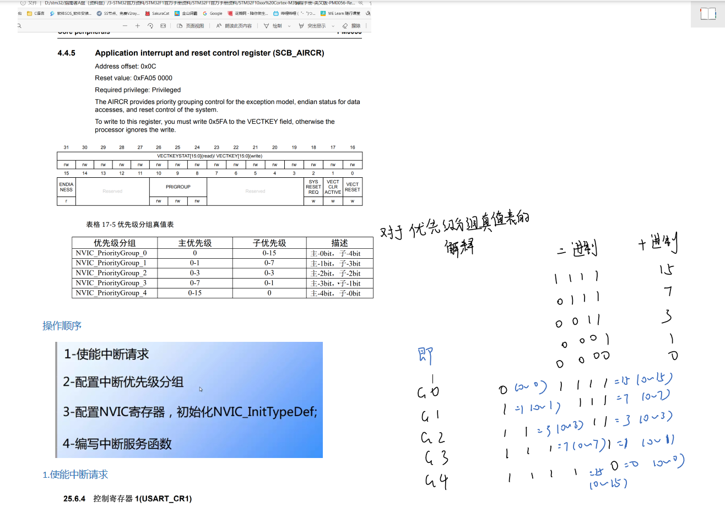
Task: Click the address bar file path
Action: pos(200,3)
